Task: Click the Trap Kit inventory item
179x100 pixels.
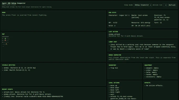Action: (114, 68)
